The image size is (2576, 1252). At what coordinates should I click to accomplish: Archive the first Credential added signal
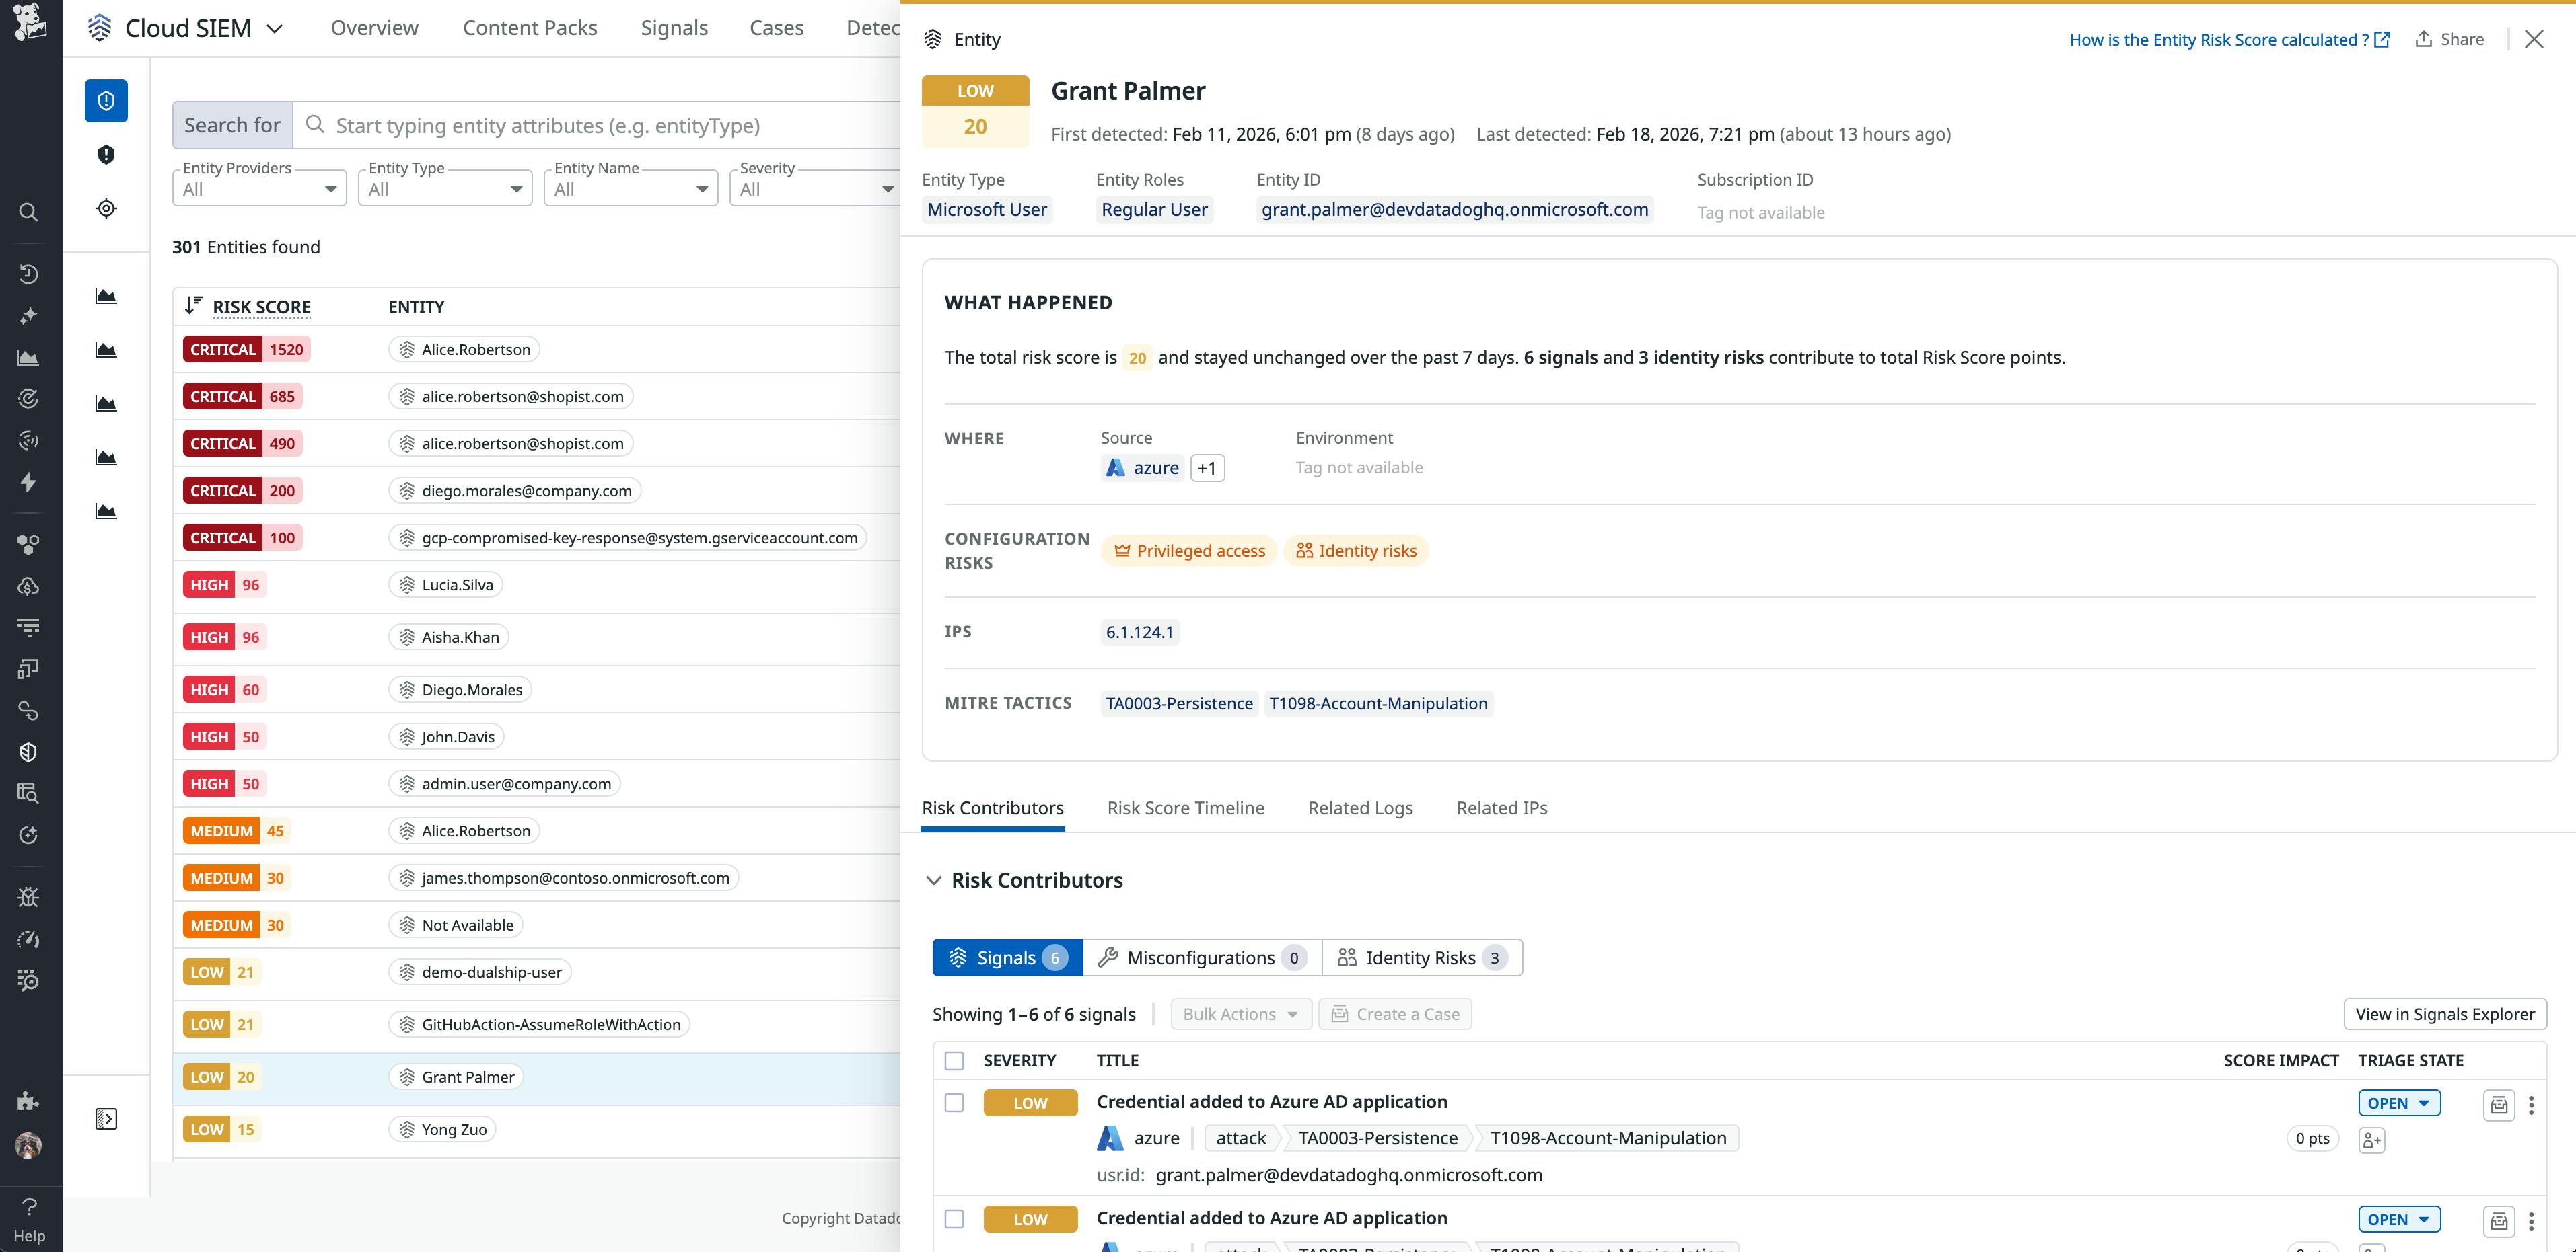click(2498, 1104)
